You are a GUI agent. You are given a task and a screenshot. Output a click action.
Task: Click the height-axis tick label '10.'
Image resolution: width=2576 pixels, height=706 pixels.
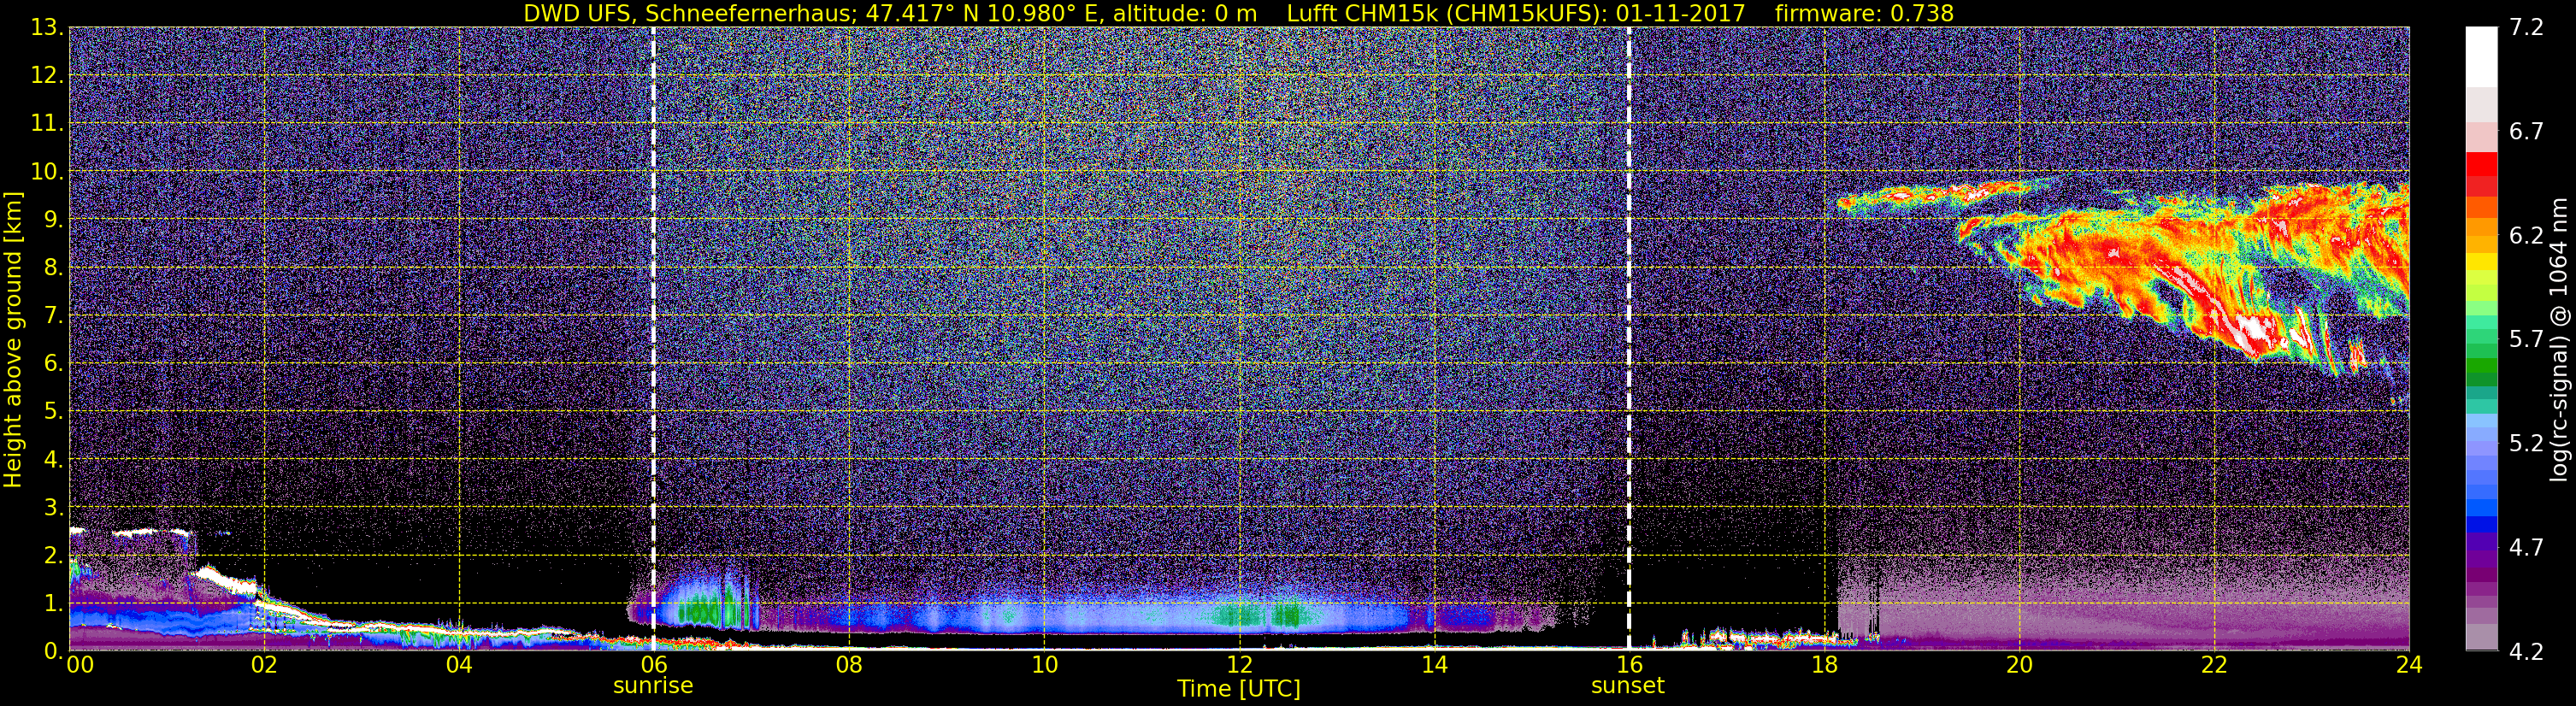[48, 172]
